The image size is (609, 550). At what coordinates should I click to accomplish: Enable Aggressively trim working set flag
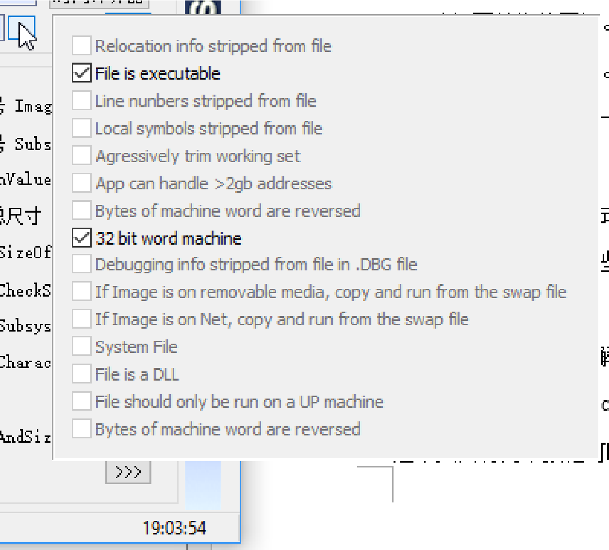(x=82, y=156)
